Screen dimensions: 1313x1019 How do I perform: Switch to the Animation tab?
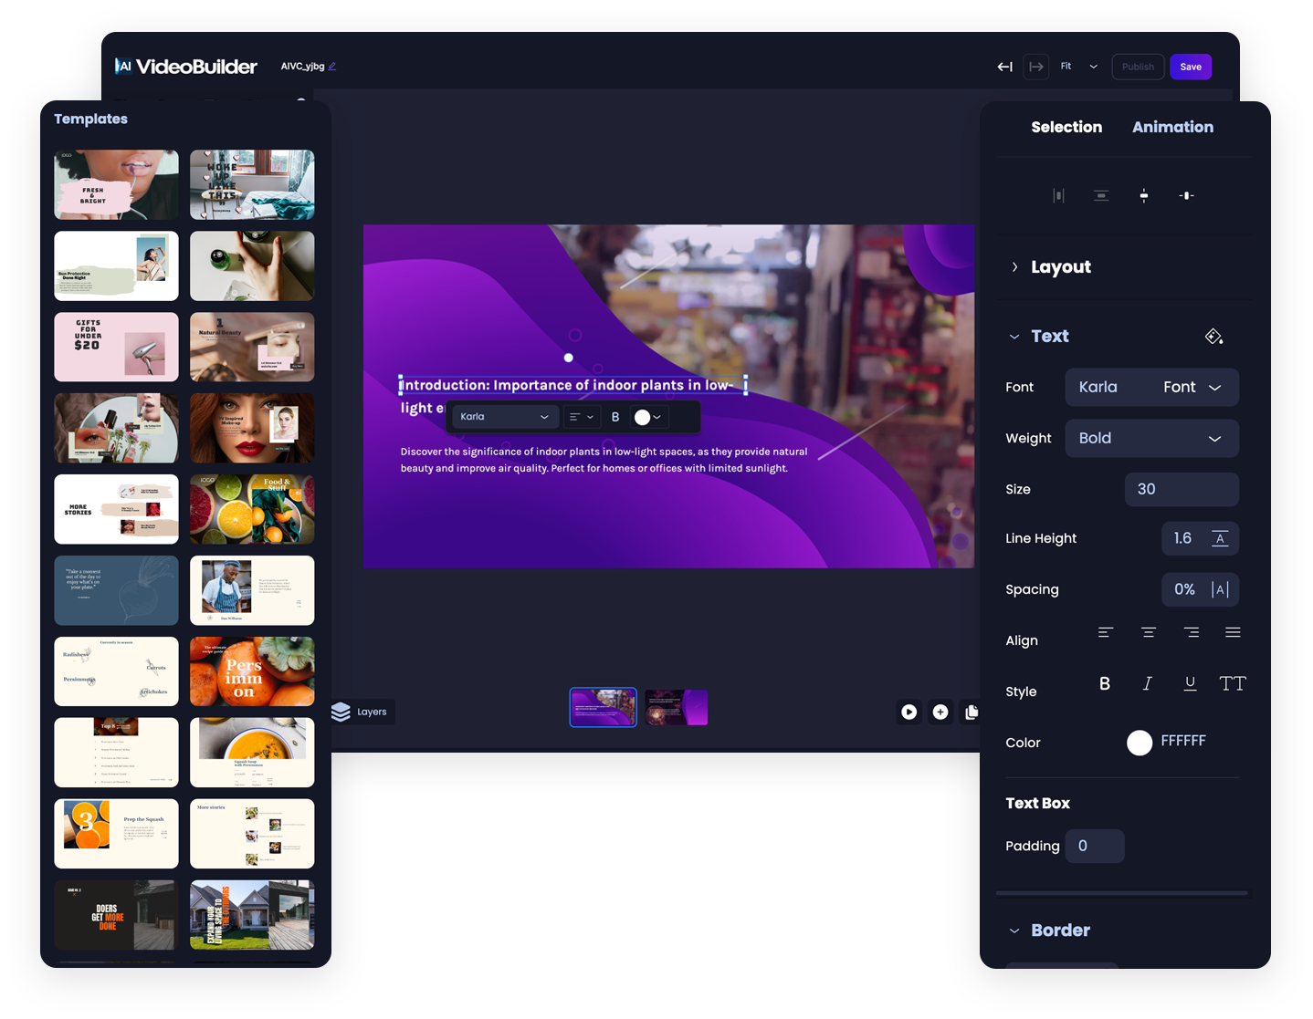1172,127
